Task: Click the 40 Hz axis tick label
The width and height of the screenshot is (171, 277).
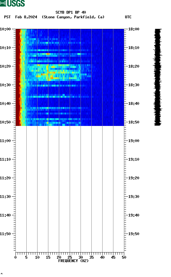Action: pyautogui.click(x=102, y=257)
